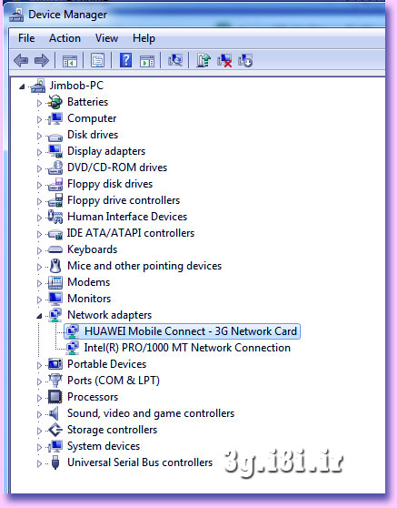Click the Disable device toolbar icon

pos(245,61)
